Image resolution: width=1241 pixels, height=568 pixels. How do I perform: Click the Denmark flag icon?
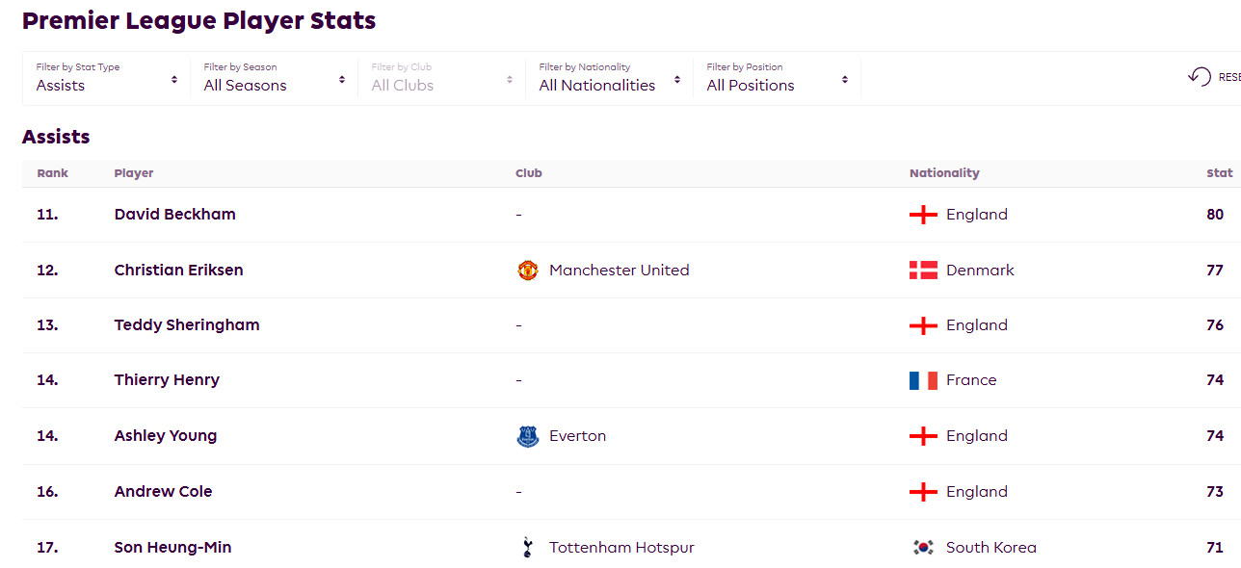[923, 271]
